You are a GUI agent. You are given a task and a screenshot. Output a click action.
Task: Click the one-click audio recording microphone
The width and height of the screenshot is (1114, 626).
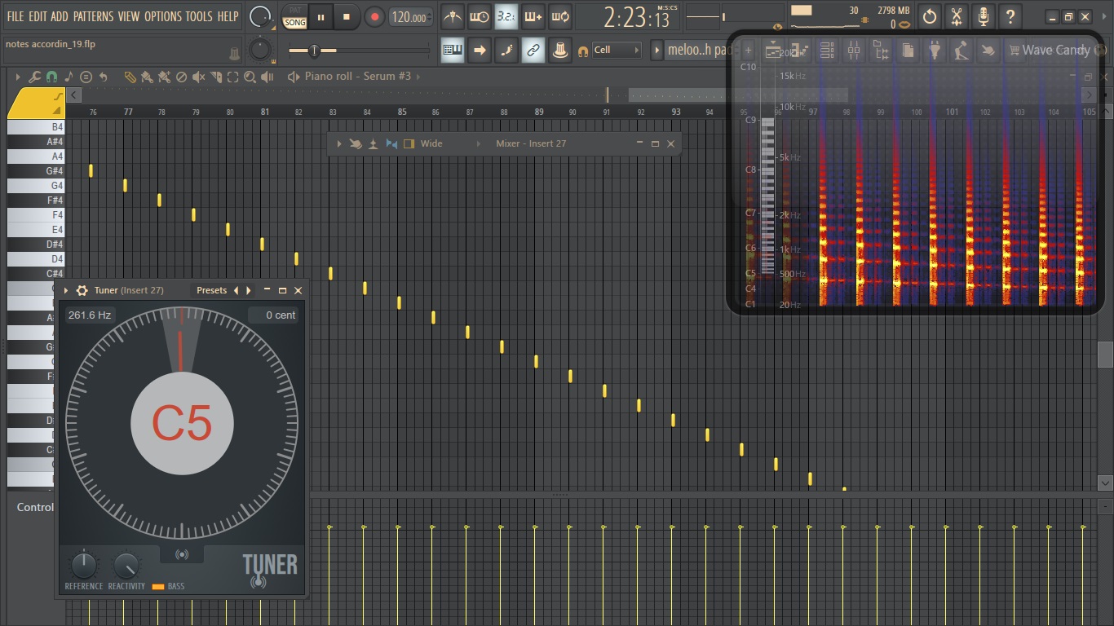984,16
